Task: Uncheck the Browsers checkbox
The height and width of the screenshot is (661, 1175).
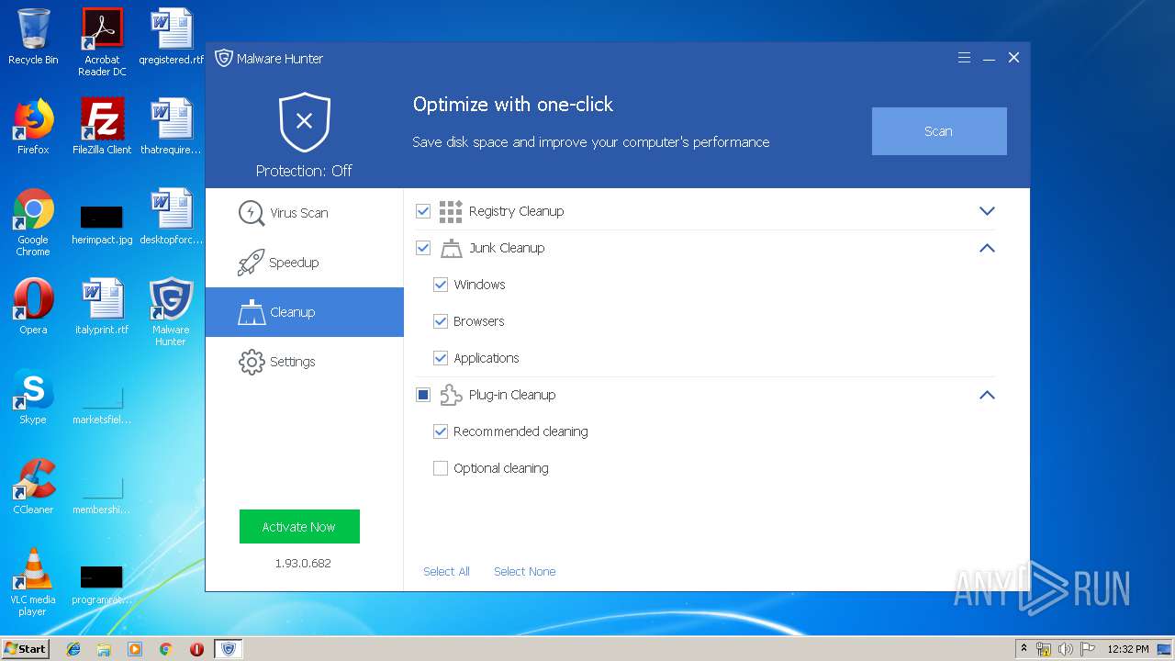Action: click(441, 321)
